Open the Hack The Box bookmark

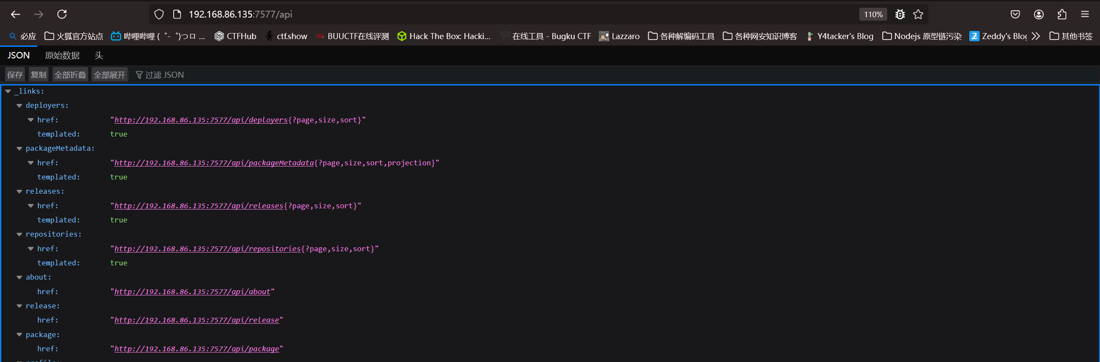[x=444, y=37]
